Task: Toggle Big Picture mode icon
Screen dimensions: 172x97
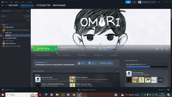Action: click(159, 2)
